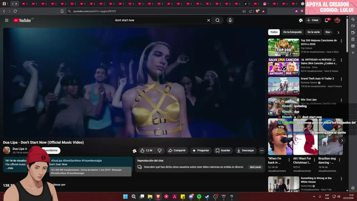Open Spotify from the taskbar

(x=199, y=197)
